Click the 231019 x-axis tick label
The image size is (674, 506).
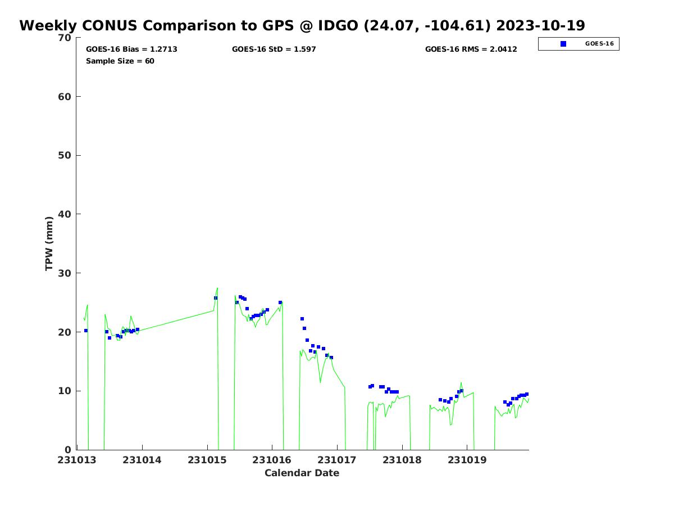467,460
